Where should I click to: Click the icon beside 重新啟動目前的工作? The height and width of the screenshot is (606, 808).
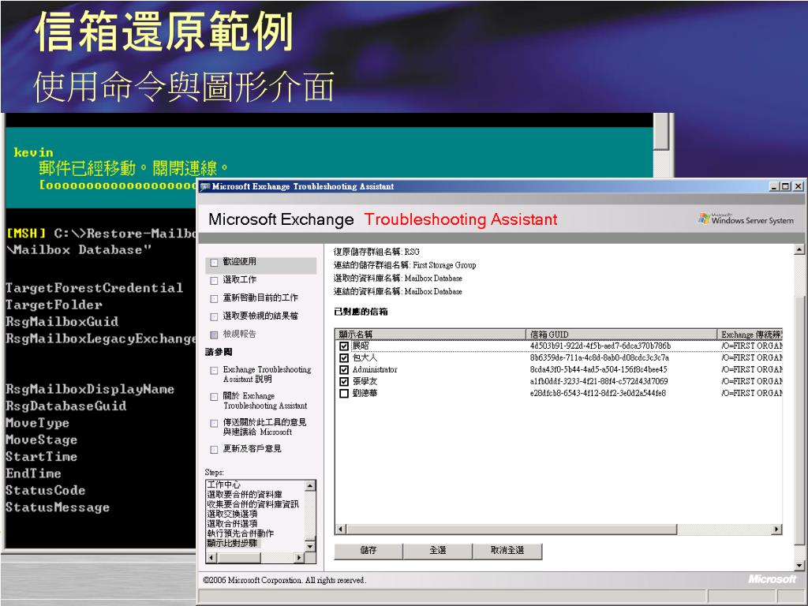[x=214, y=299]
